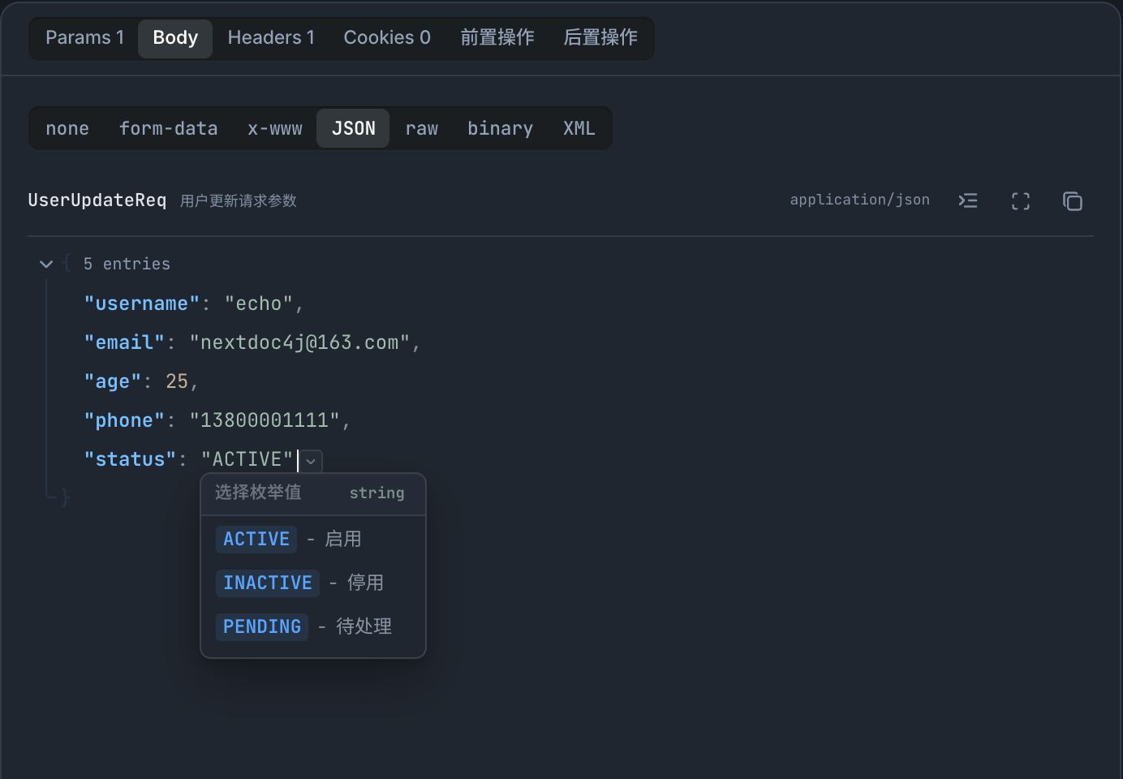The width and height of the screenshot is (1123, 779).
Task: Select ACTIVE enum option
Action: pyautogui.click(x=313, y=539)
